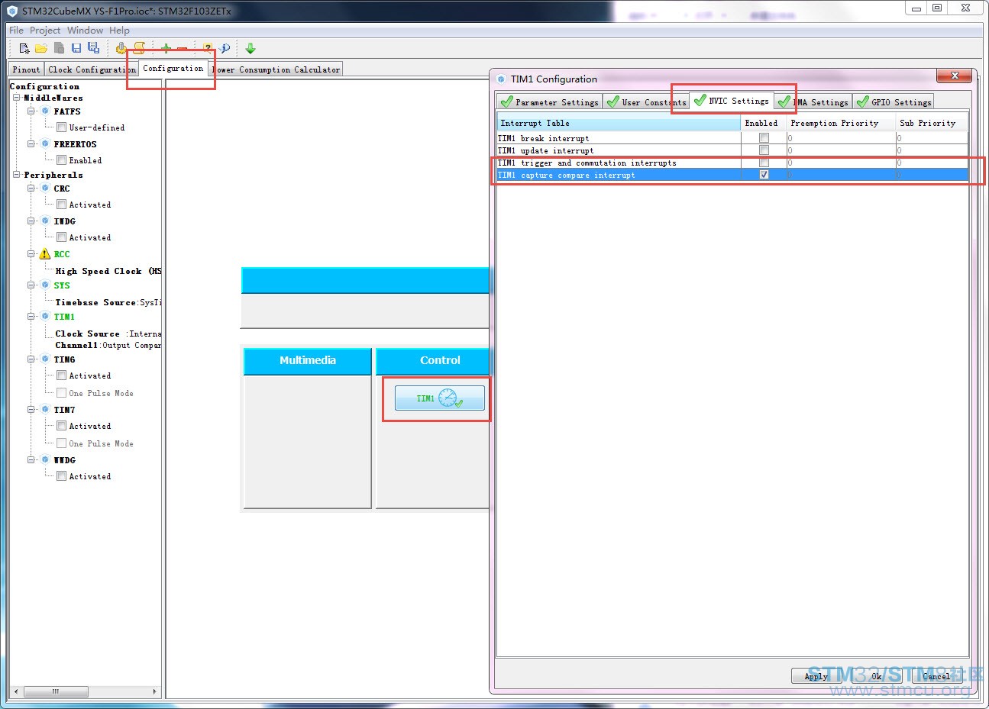Click the gear icon beside CRC
The width and height of the screenshot is (989, 709).
click(45, 189)
